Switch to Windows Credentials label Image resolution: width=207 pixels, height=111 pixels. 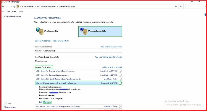pos(97,31)
